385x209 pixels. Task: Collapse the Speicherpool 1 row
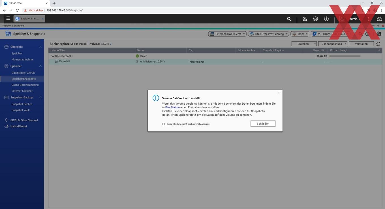pos(53,56)
